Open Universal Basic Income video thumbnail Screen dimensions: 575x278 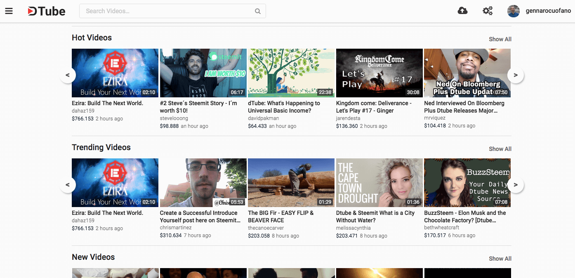[291, 73]
